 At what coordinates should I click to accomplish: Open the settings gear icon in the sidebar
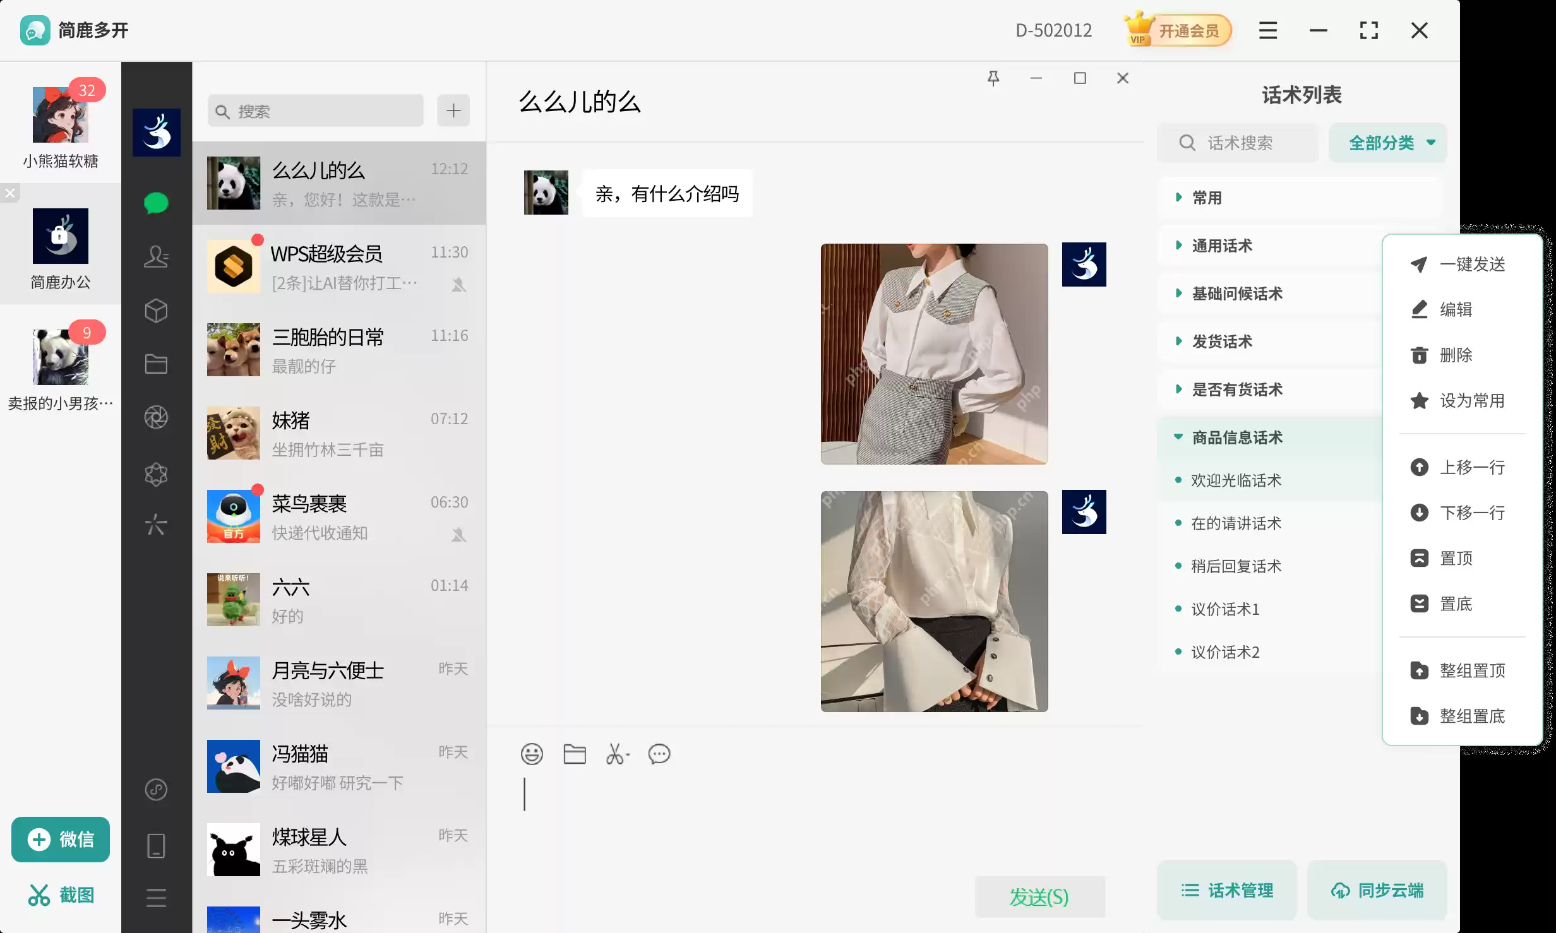tap(156, 473)
